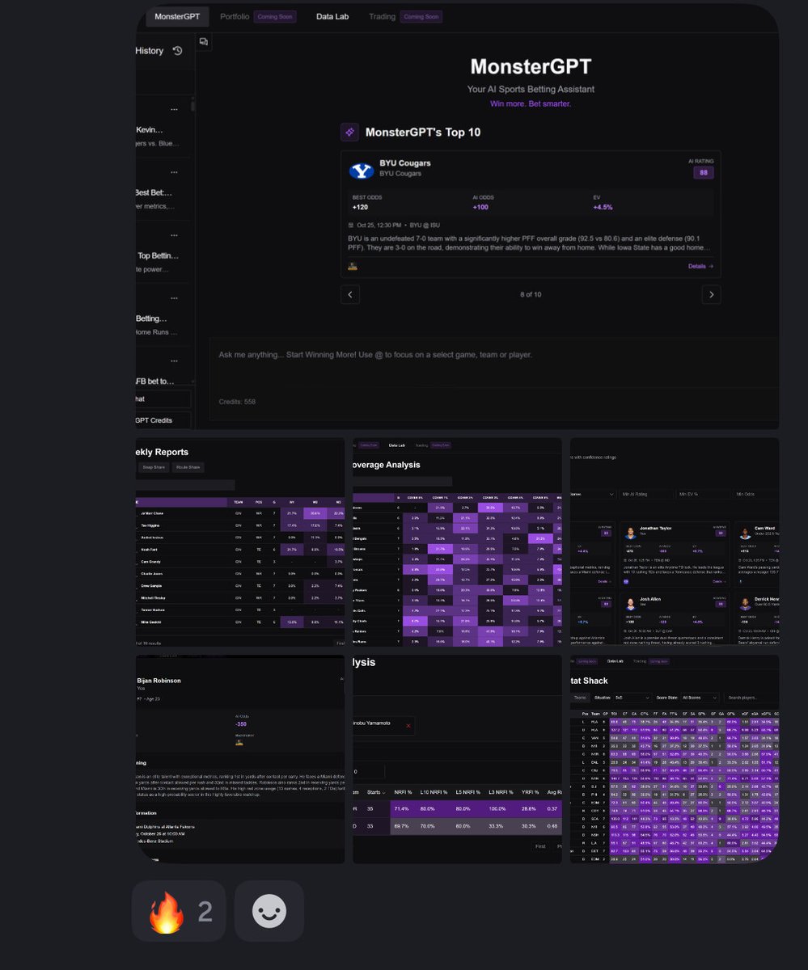Click the Min Odds field
The image size is (808, 970).
(755, 494)
